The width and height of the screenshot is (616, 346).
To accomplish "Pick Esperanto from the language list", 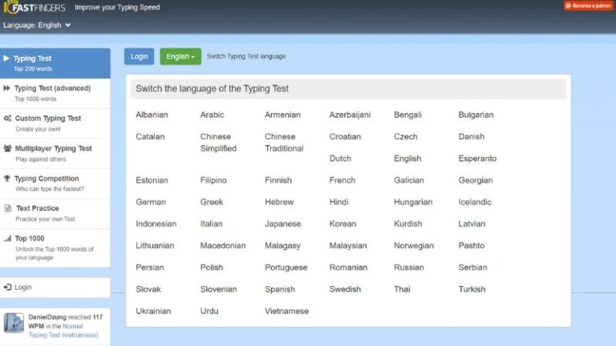I will coord(477,159).
